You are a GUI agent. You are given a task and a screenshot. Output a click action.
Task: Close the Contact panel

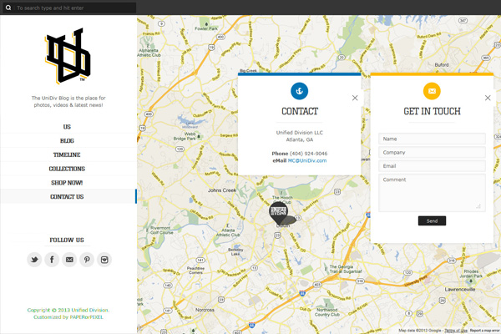pyautogui.click(x=355, y=98)
